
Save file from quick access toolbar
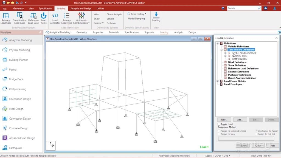click(x=4, y=3)
